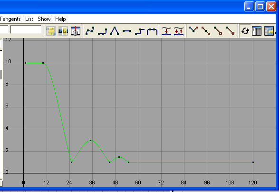Viewport: 280px width, 192px height.
Task: Select the keyframe at frame 36 peak
Action: coord(90,140)
